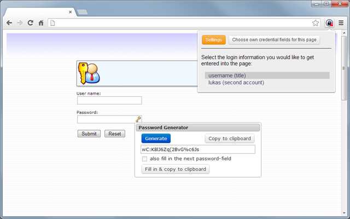This screenshot has height=219, width=350.
Task: Click the page scrollbar down arrow
Action: pos(344,213)
